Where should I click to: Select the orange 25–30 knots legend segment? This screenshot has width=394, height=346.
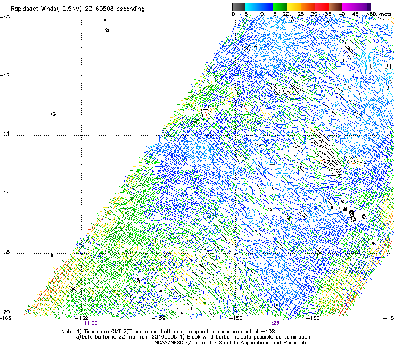pos(308,6)
